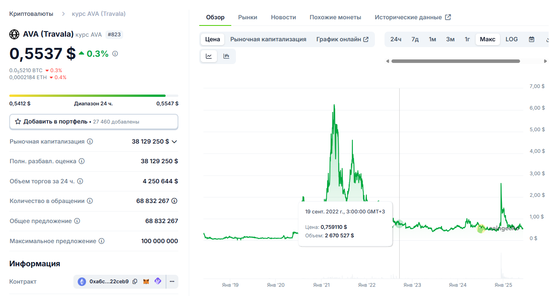Open График онлайн link
The image size is (549, 296).
tap(342, 39)
